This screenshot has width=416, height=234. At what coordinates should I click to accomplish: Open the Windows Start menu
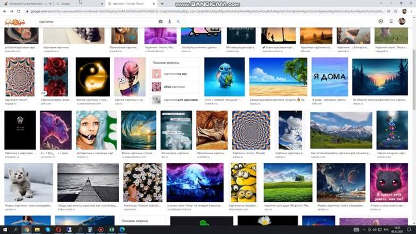5,229
